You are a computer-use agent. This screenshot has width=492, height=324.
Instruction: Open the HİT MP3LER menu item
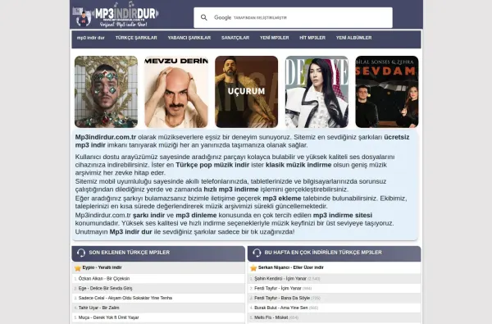click(x=312, y=38)
